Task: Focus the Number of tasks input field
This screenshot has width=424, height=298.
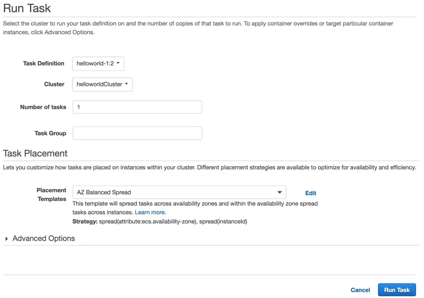Action: click(x=137, y=107)
